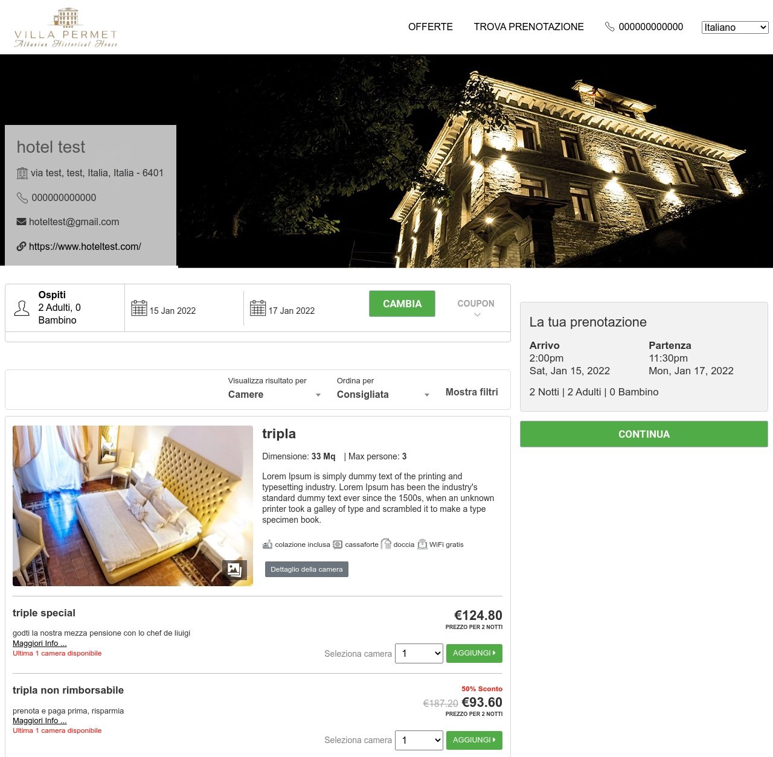This screenshot has height=757, width=773.
Task: Click the link icon beside the hotel website
Action: pyautogui.click(x=22, y=246)
